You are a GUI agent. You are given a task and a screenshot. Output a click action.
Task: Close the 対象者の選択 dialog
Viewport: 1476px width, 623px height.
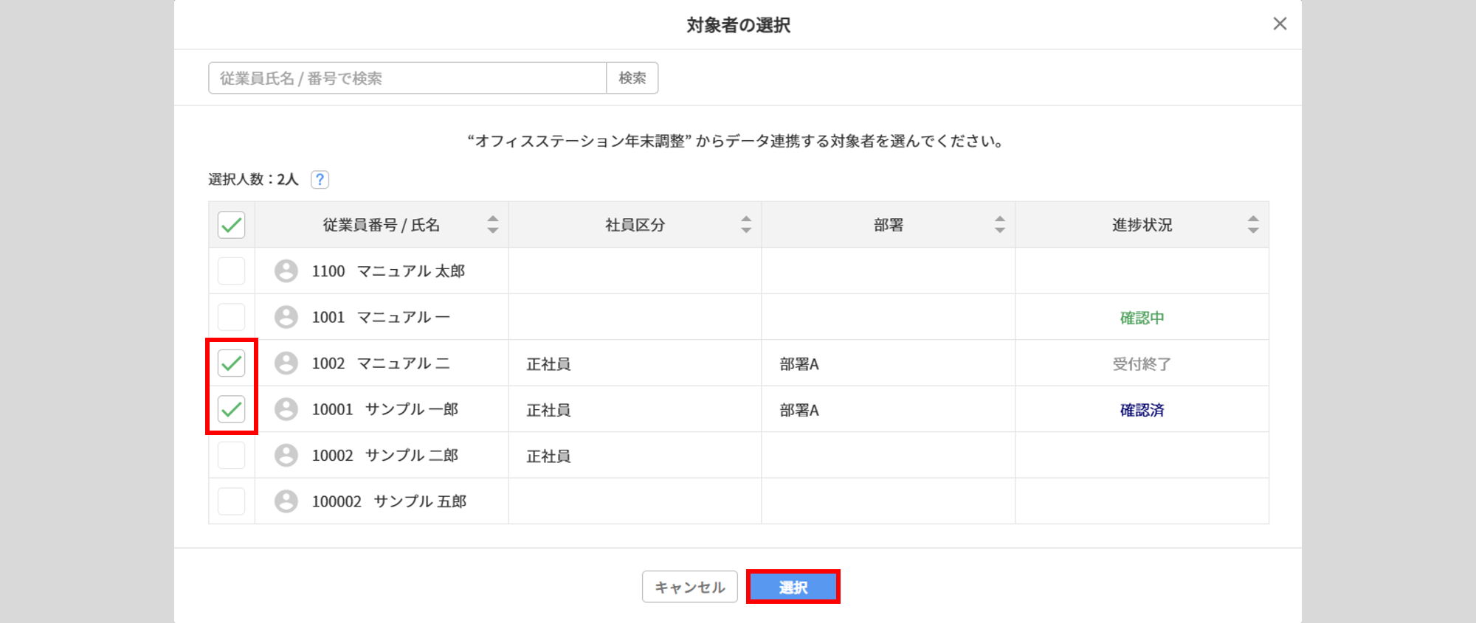(1280, 24)
